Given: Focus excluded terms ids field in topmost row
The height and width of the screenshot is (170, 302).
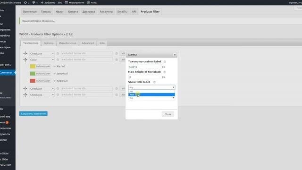Looking at the screenshot, I should click(x=87, y=53).
